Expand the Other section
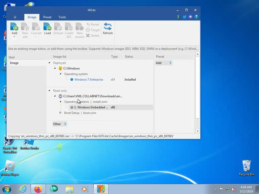 click(x=60, y=124)
